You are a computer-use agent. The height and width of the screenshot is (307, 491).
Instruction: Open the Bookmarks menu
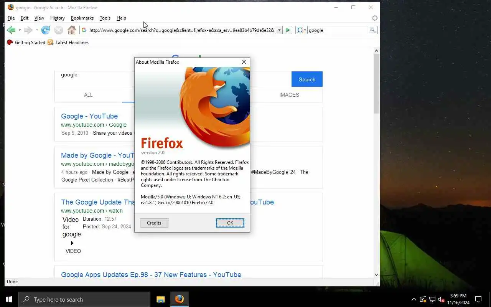coord(82,18)
